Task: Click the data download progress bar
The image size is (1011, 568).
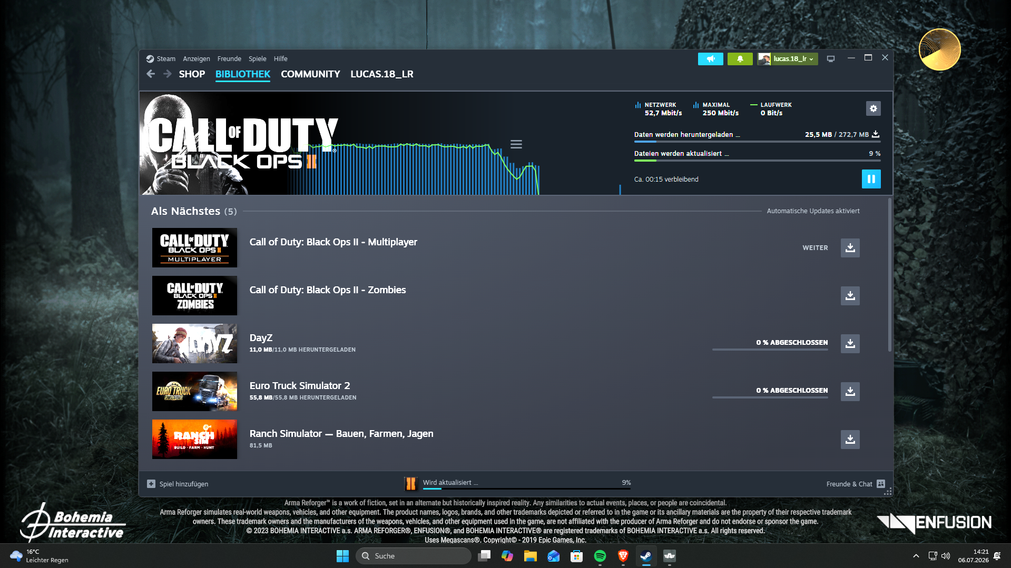Action: point(757,142)
